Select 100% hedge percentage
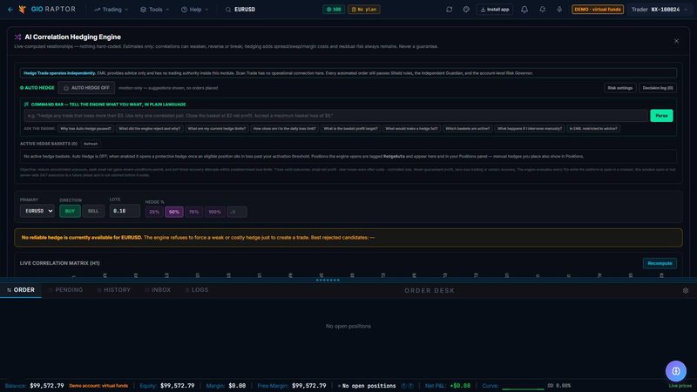Screen dimensions: 697x392 (x=214, y=212)
